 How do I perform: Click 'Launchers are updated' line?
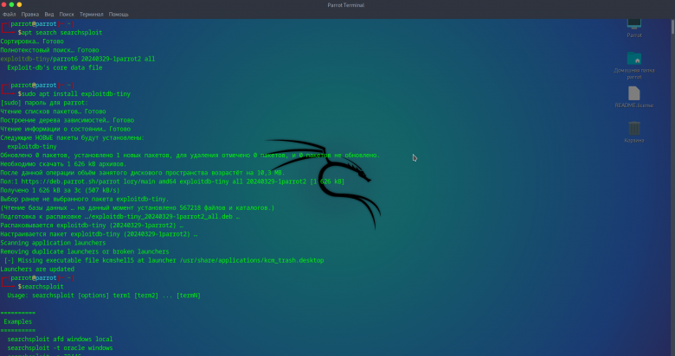[x=37, y=269]
